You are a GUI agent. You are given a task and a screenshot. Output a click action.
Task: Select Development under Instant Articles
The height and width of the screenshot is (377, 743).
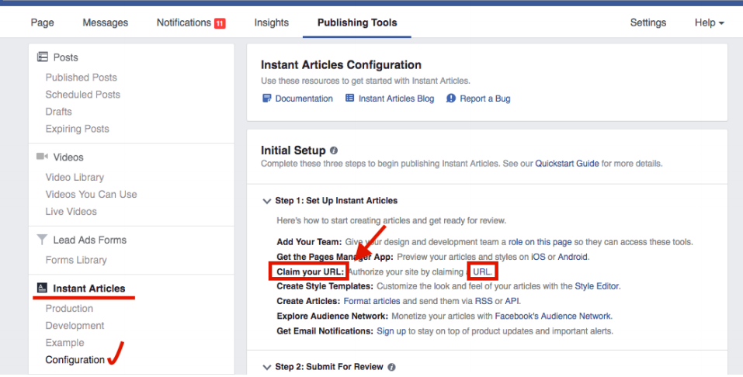[75, 325]
